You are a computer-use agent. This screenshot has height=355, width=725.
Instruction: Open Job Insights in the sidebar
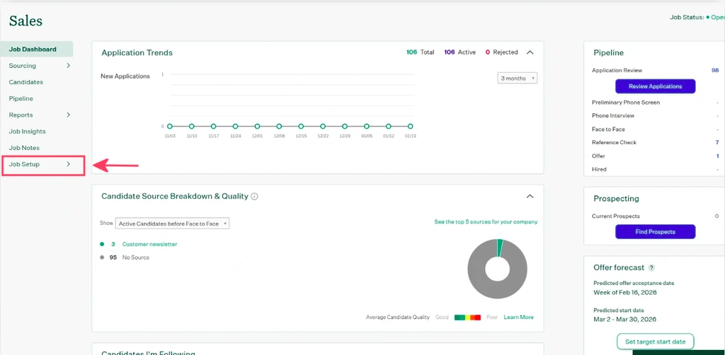click(28, 132)
